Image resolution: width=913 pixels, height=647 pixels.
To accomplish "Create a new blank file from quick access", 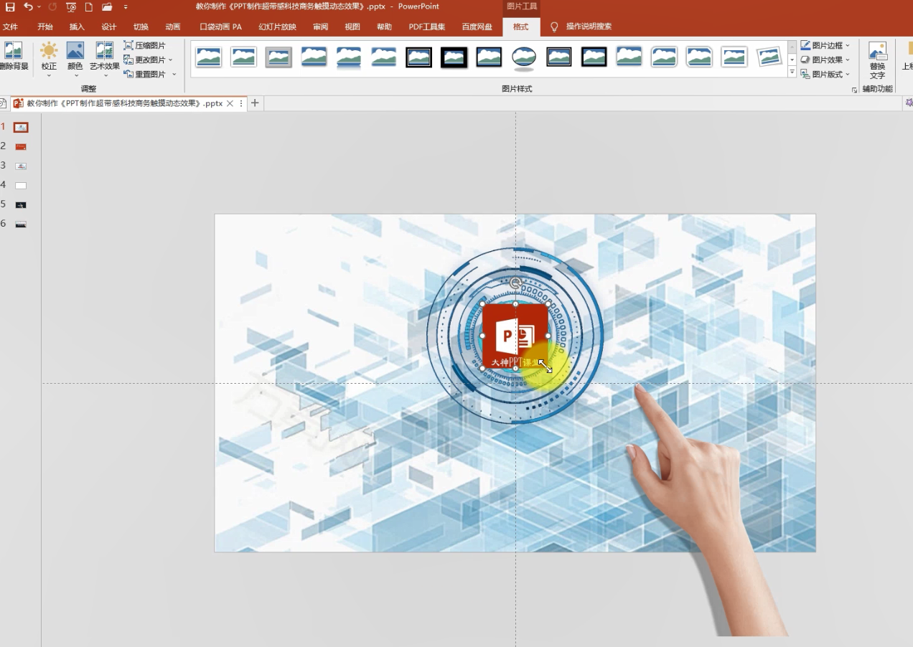I will pos(89,6).
